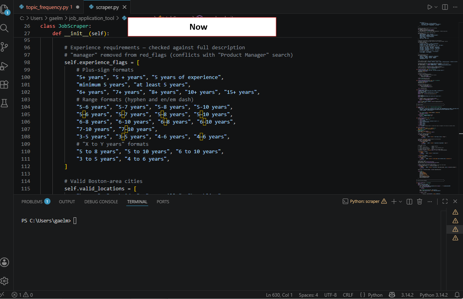Open the Source Control view
Screen dimensions: 463x299
(x=4, y=47)
